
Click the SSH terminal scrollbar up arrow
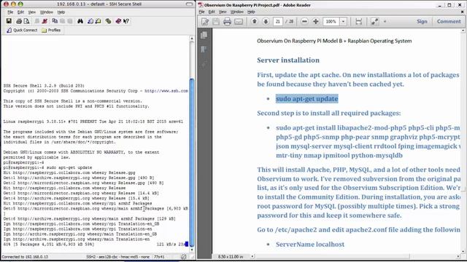point(192,39)
